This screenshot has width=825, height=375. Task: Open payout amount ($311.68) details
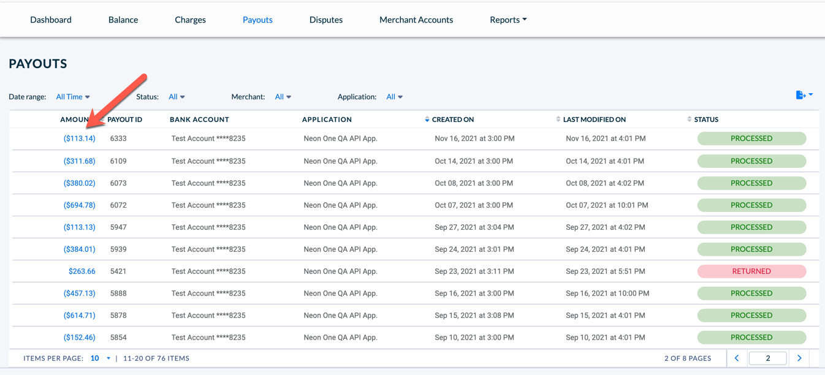(80, 161)
